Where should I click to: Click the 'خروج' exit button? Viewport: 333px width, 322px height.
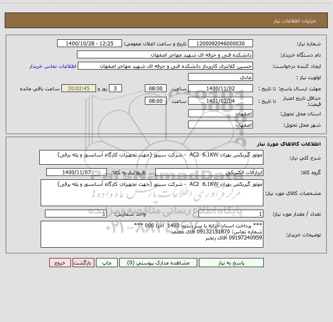[x=60, y=263]
